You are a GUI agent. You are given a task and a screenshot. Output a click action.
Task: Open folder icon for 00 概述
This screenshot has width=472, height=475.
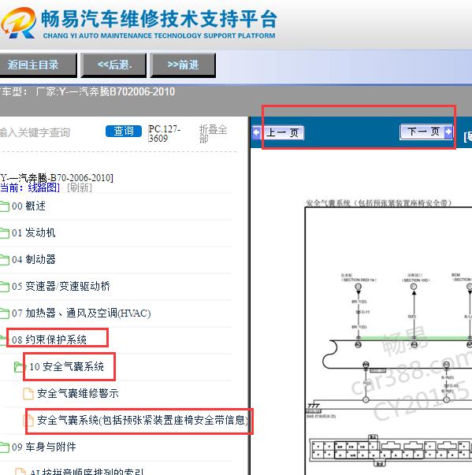coord(4,206)
